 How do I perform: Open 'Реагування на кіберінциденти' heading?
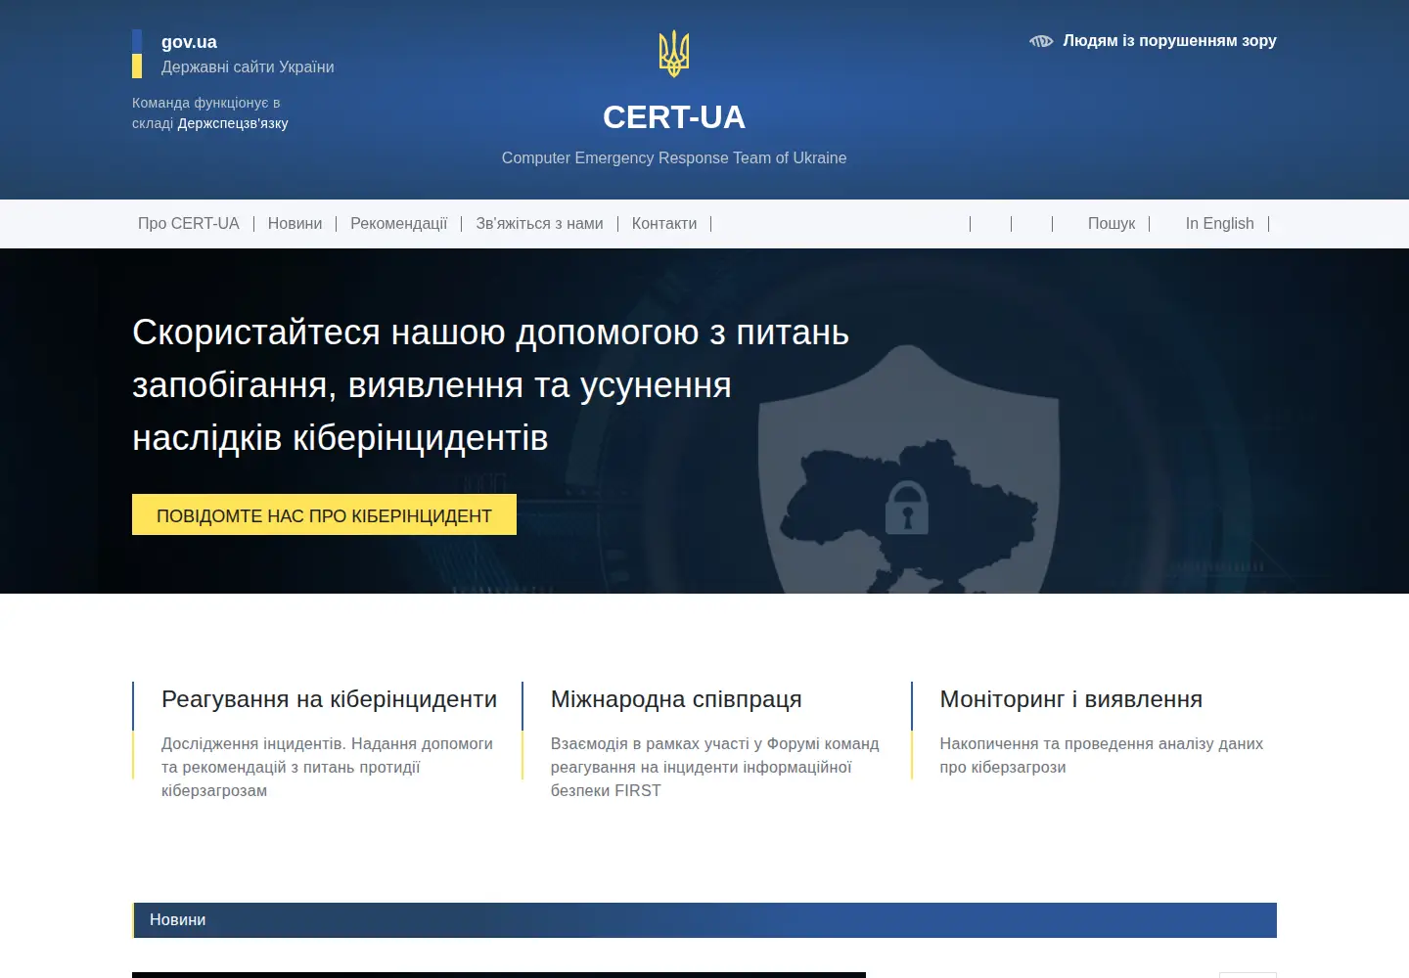click(329, 699)
